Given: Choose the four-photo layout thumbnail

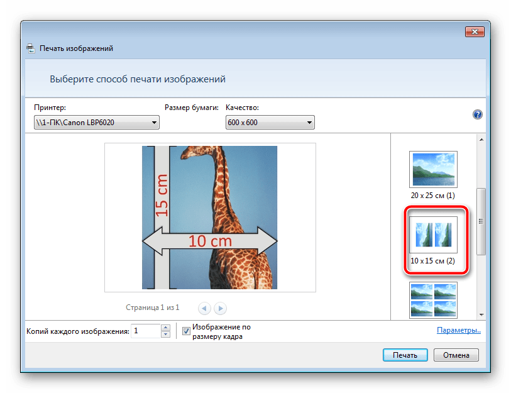Looking at the screenshot, I should [x=433, y=299].
